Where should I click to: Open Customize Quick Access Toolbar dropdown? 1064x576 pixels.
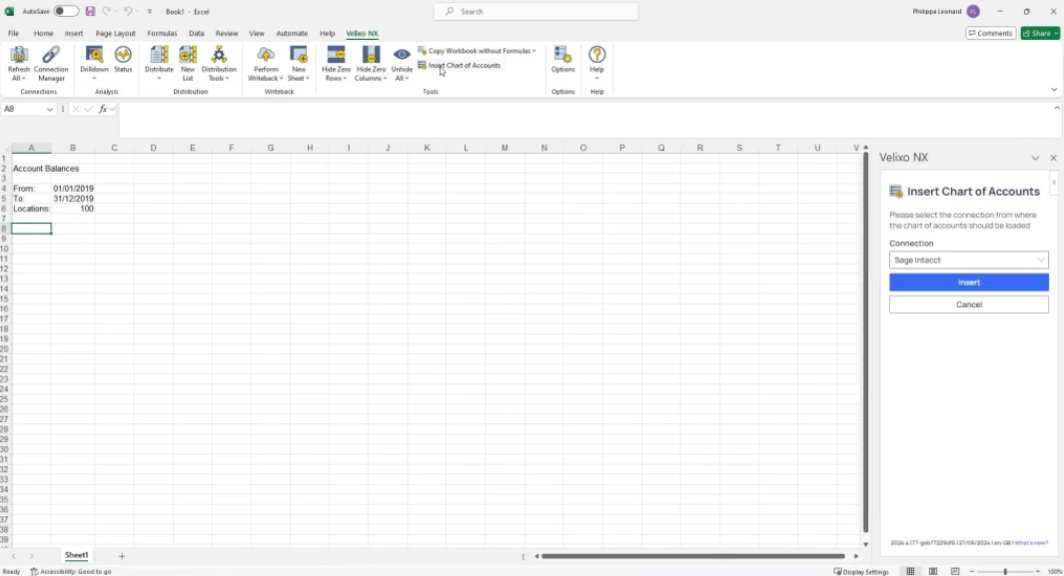tap(149, 12)
